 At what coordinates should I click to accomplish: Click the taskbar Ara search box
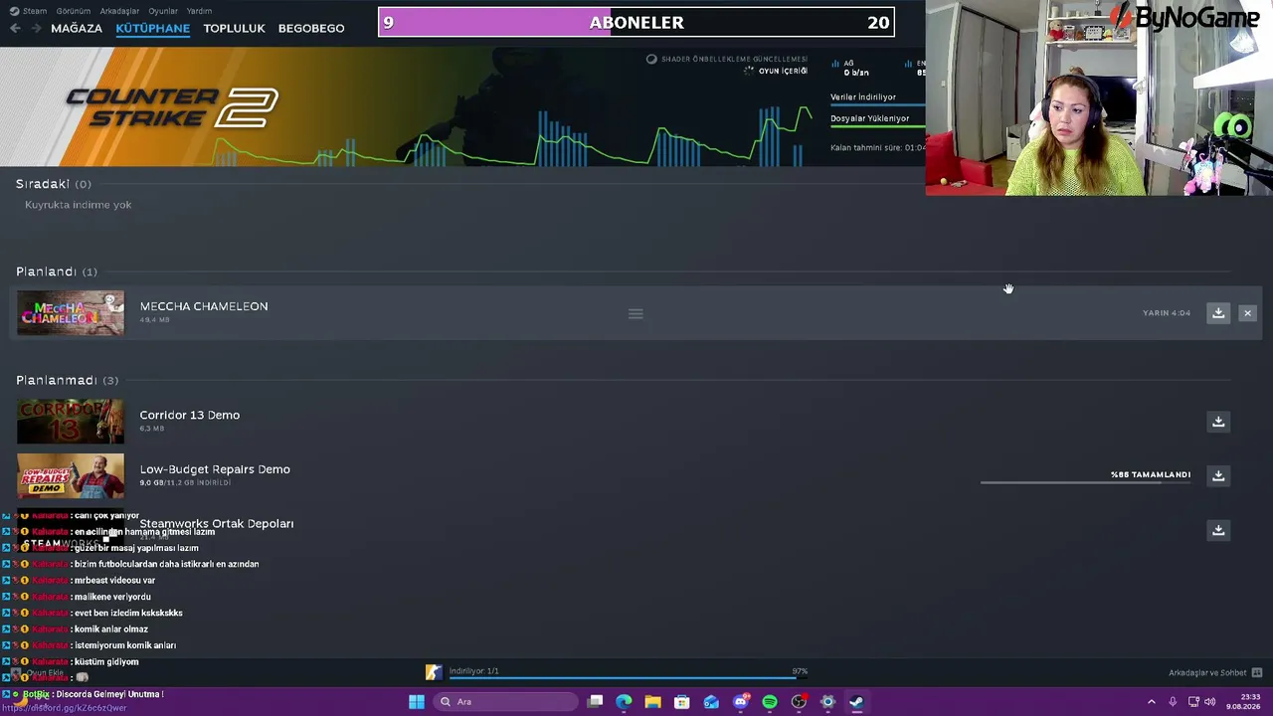(505, 702)
